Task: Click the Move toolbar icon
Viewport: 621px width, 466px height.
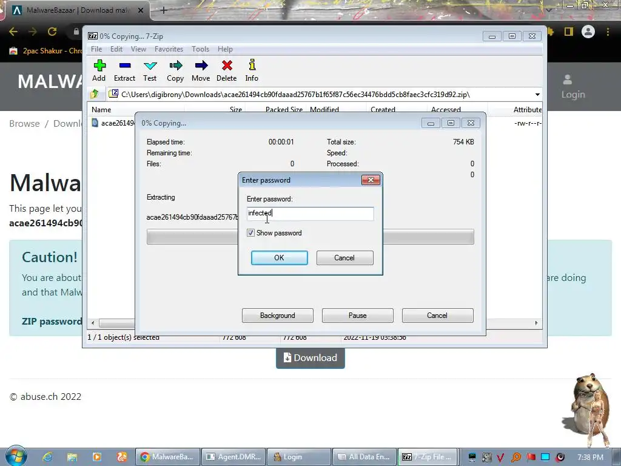Action: coord(201,66)
